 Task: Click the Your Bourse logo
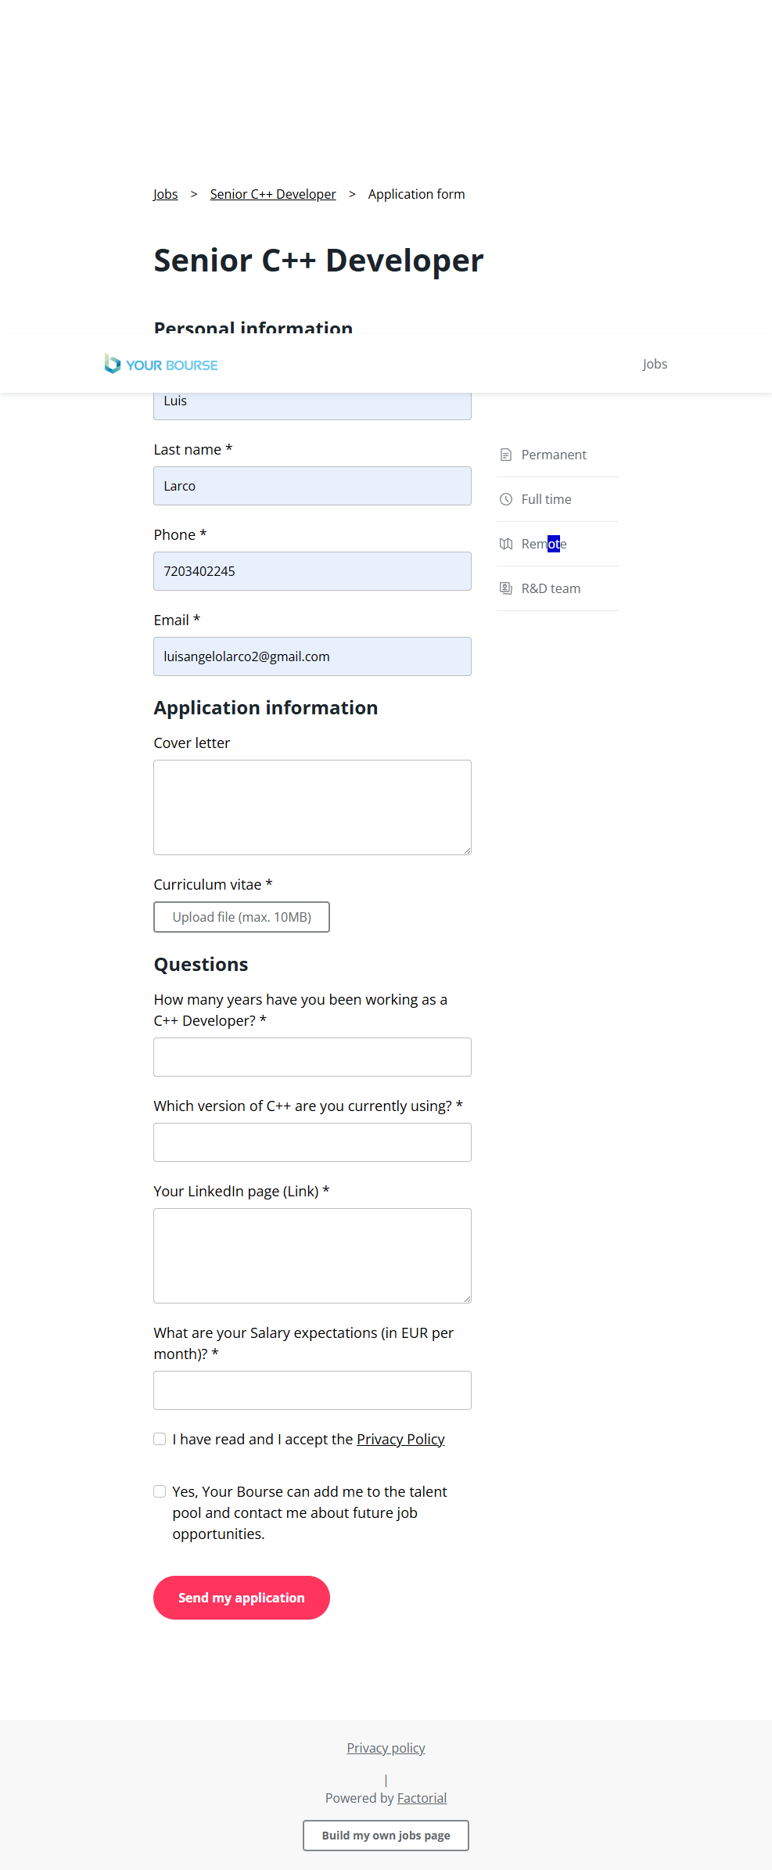pos(161,364)
